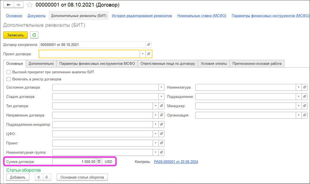Click into the Менеджер input field

[x=245, y=106]
